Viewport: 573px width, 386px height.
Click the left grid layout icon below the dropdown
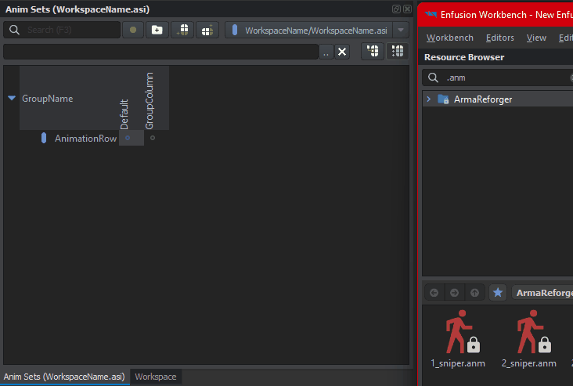(x=373, y=52)
